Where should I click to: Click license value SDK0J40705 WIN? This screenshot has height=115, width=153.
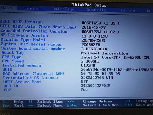[x=97, y=78]
